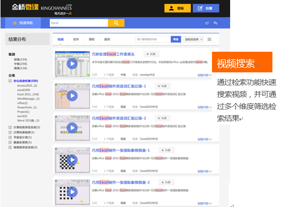Viewport: 283px width, 207px height.
Task: Switch to the 课程 tab
Action: (x=92, y=39)
